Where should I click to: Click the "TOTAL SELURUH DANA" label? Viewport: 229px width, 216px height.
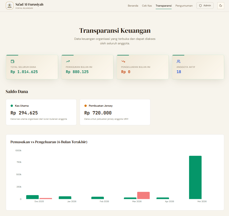click(23, 67)
